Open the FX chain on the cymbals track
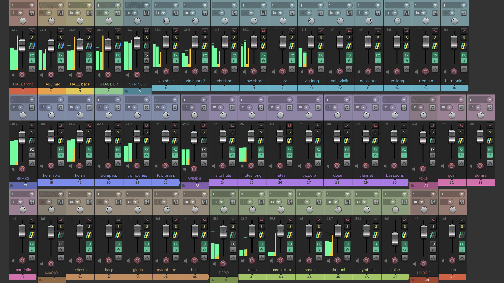 (376, 244)
